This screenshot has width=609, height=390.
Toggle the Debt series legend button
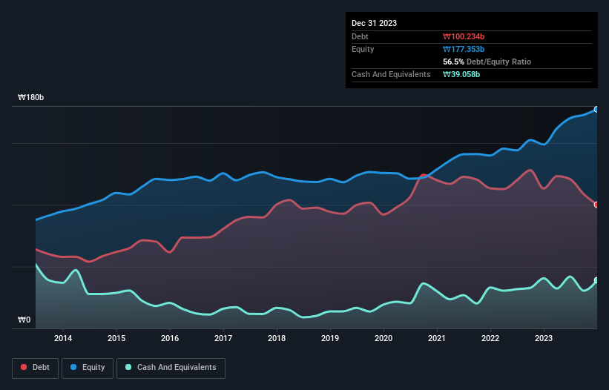[x=35, y=368]
